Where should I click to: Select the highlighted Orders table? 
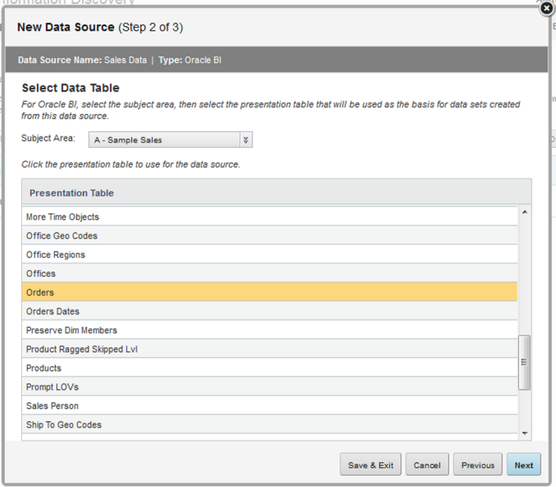tap(269, 292)
